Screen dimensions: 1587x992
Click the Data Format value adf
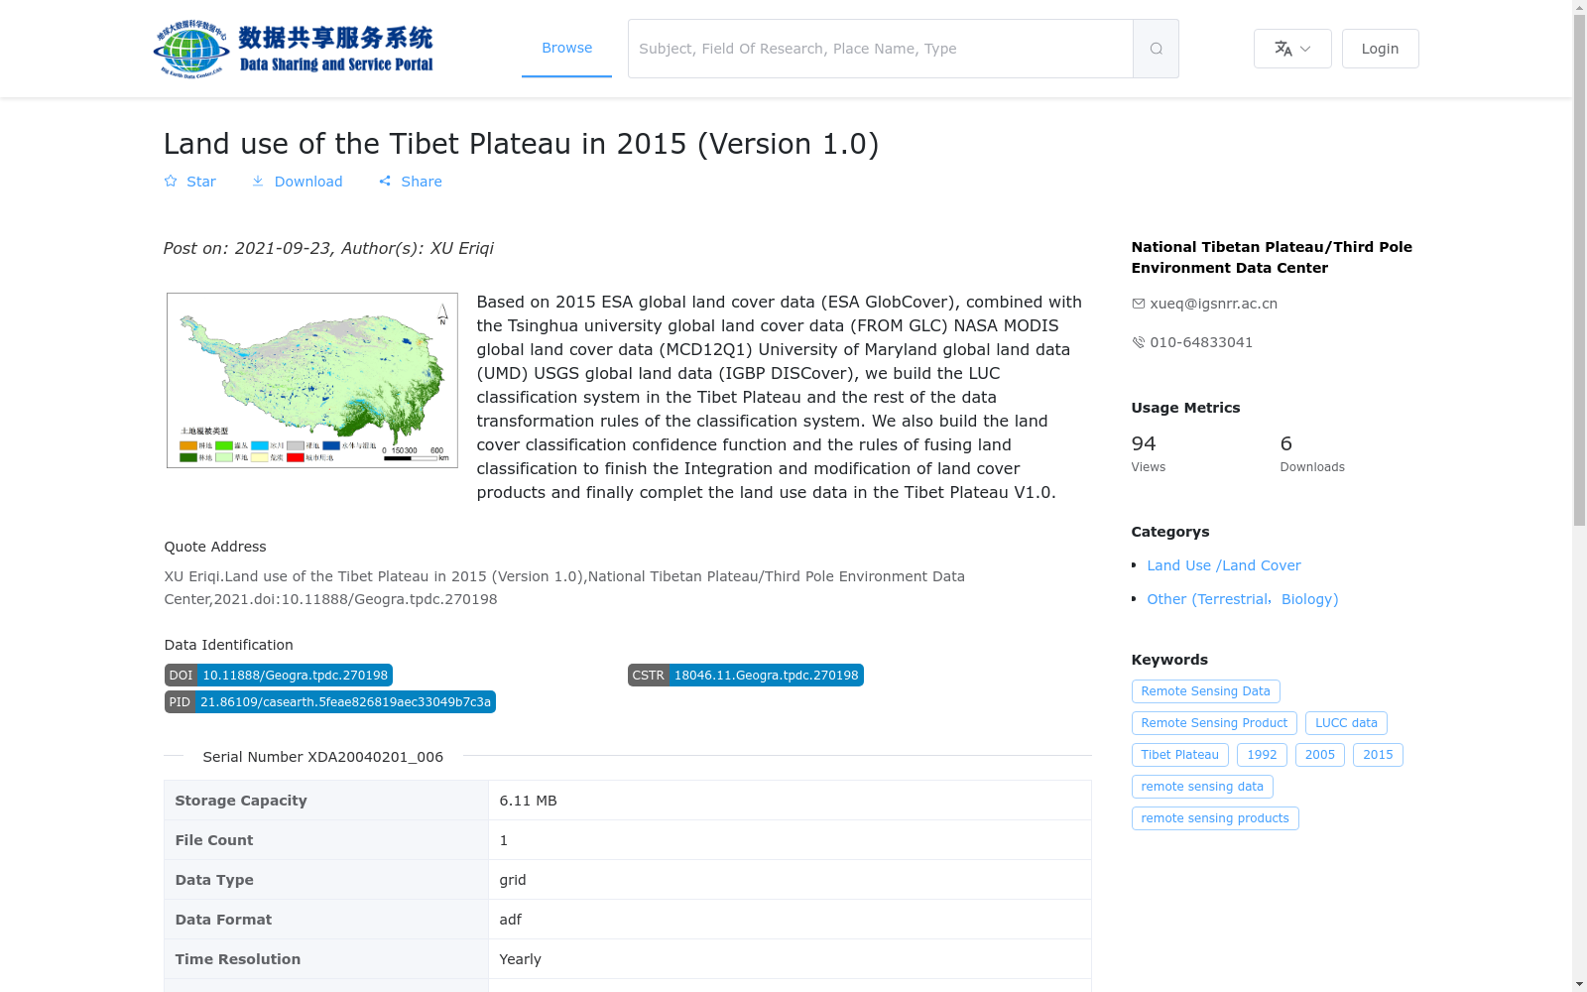point(510,920)
